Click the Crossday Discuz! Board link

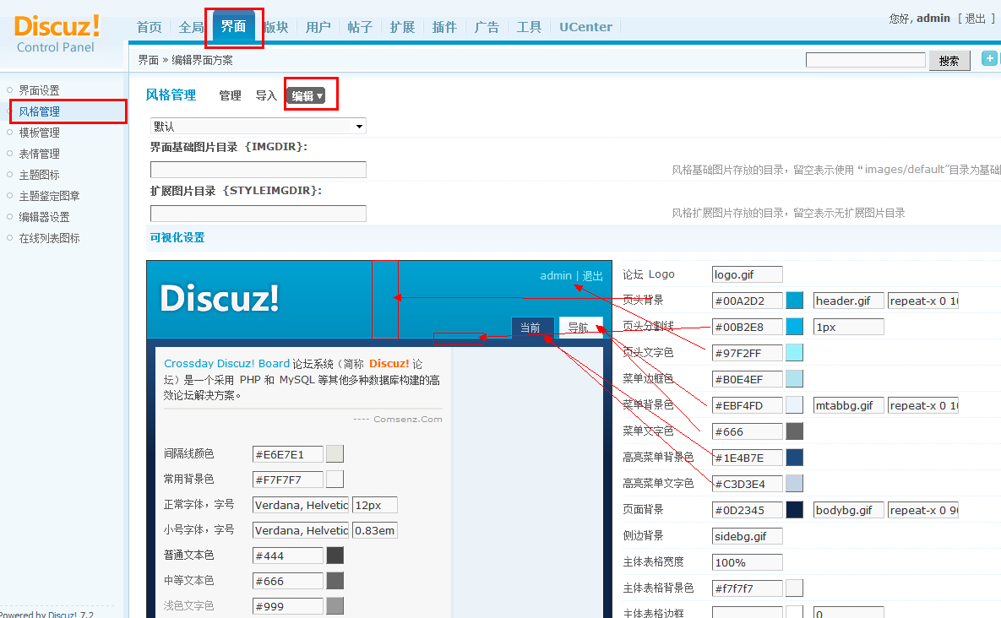tap(226, 364)
